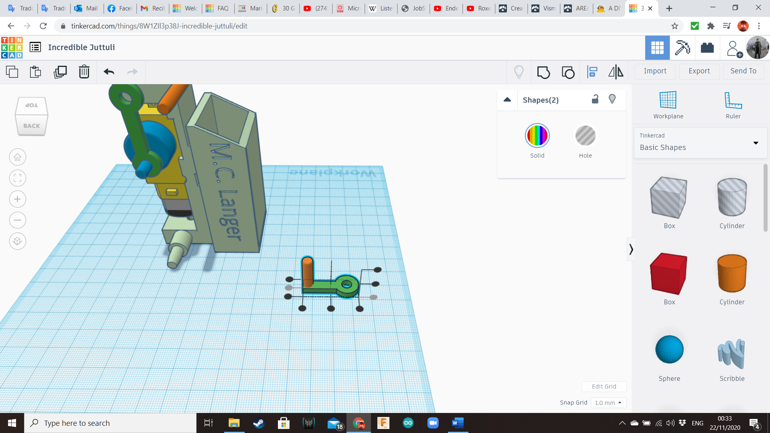
Task: Select the Mirror tool
Action: click(616, 72)
